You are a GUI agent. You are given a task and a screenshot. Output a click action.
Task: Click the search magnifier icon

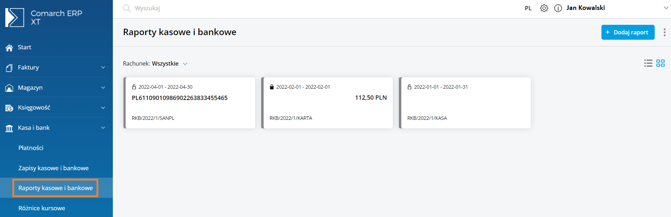click(x=127, y=8)
